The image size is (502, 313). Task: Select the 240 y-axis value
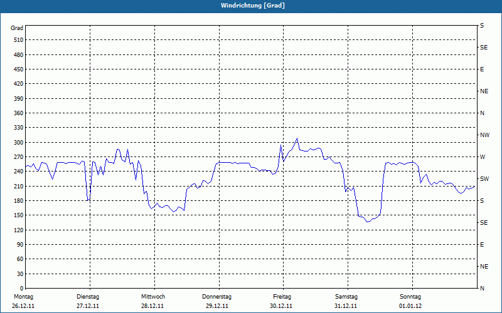click(19, 172)
